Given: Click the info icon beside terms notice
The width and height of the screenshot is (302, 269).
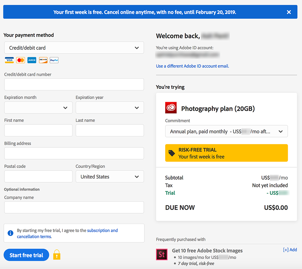Looking at the screenshot, I should click(x=10, y=233).
